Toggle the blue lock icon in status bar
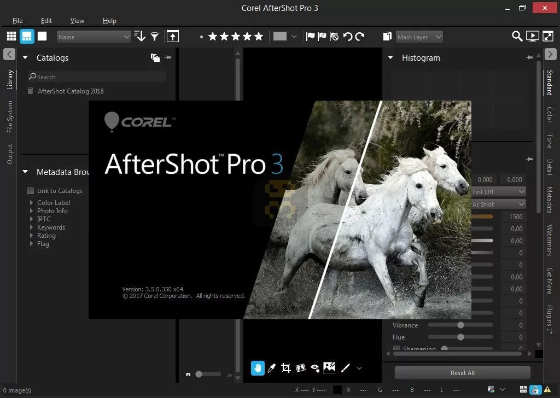 tap(535, 390)
